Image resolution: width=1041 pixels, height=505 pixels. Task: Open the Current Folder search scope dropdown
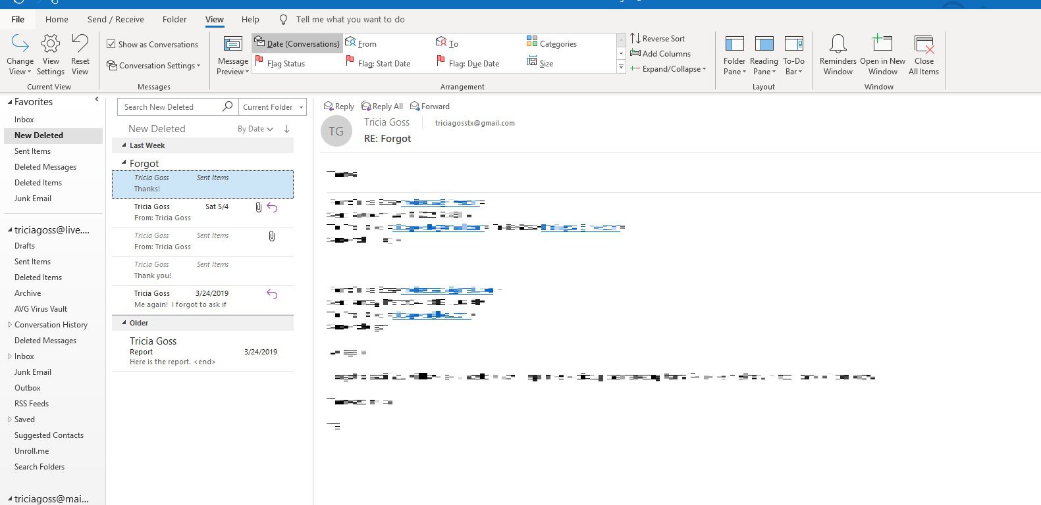point(273,107)
